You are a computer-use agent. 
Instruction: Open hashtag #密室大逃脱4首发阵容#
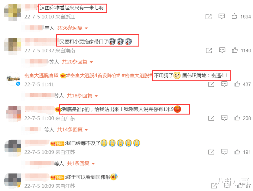(94, 76)
